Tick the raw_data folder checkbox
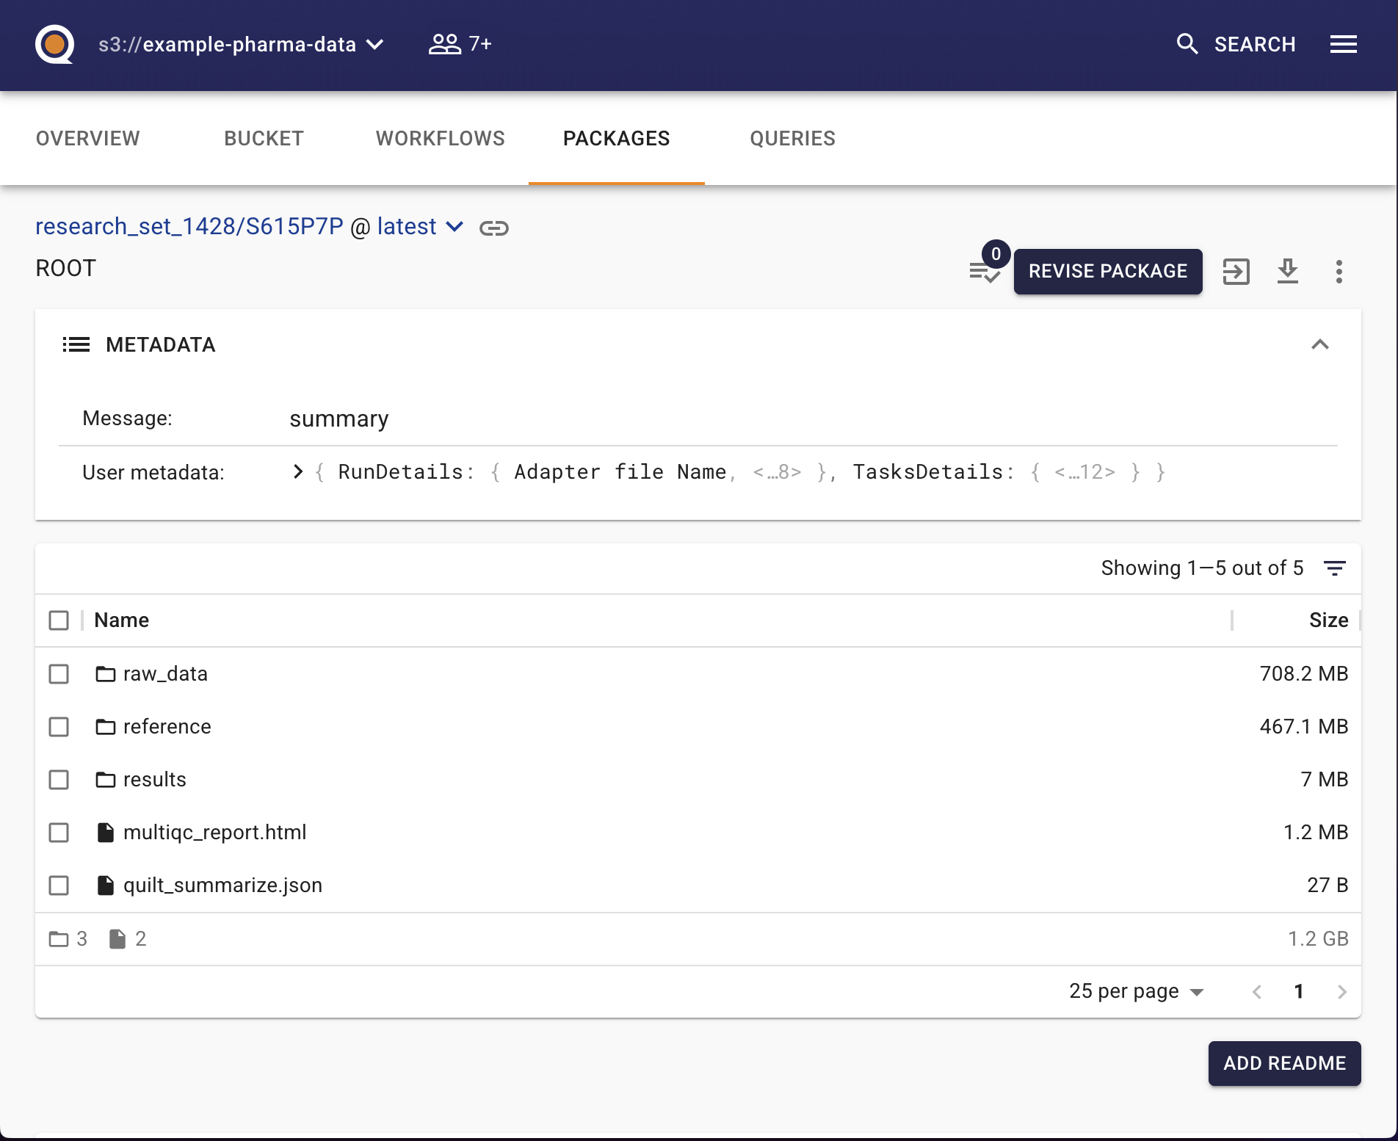Viewport: 1398px width, 1141px height. point(59,674)
